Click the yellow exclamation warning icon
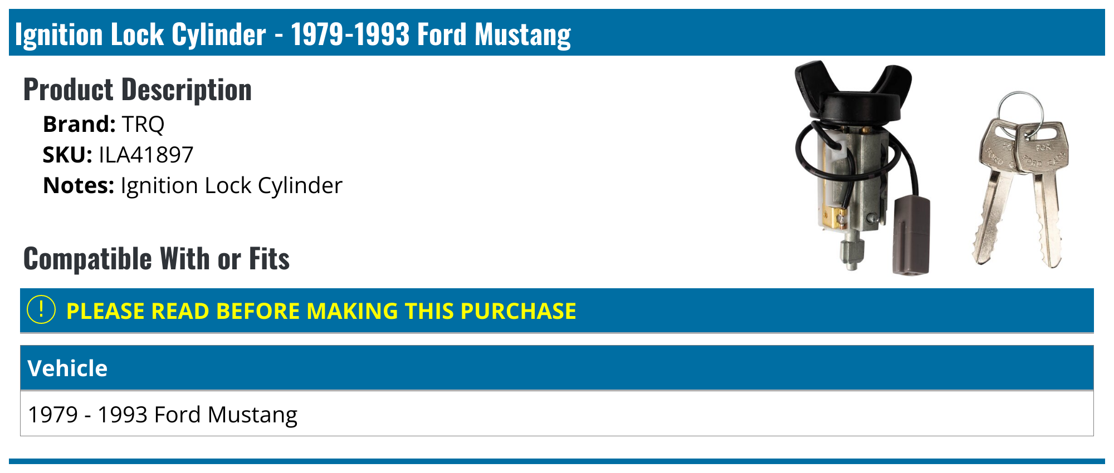Screen dimensions: 1114x473 (41, 310)
